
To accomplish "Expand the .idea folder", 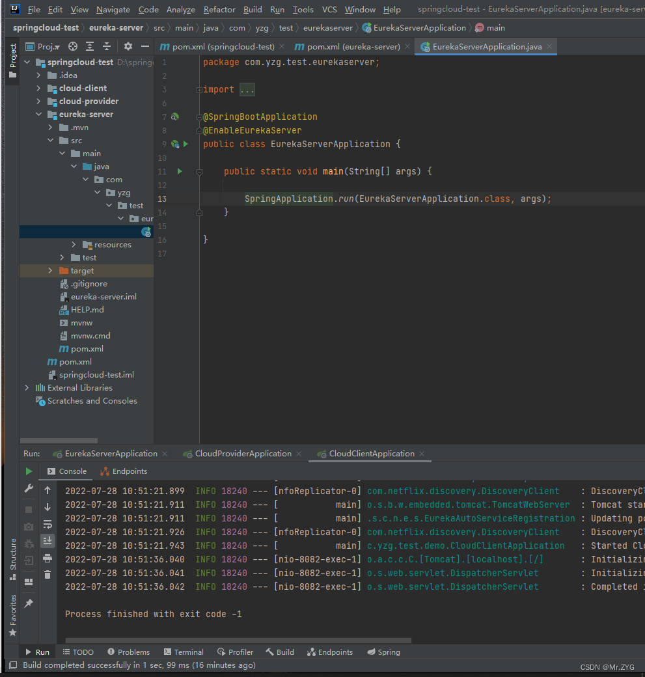I will (x=39, y=75).
